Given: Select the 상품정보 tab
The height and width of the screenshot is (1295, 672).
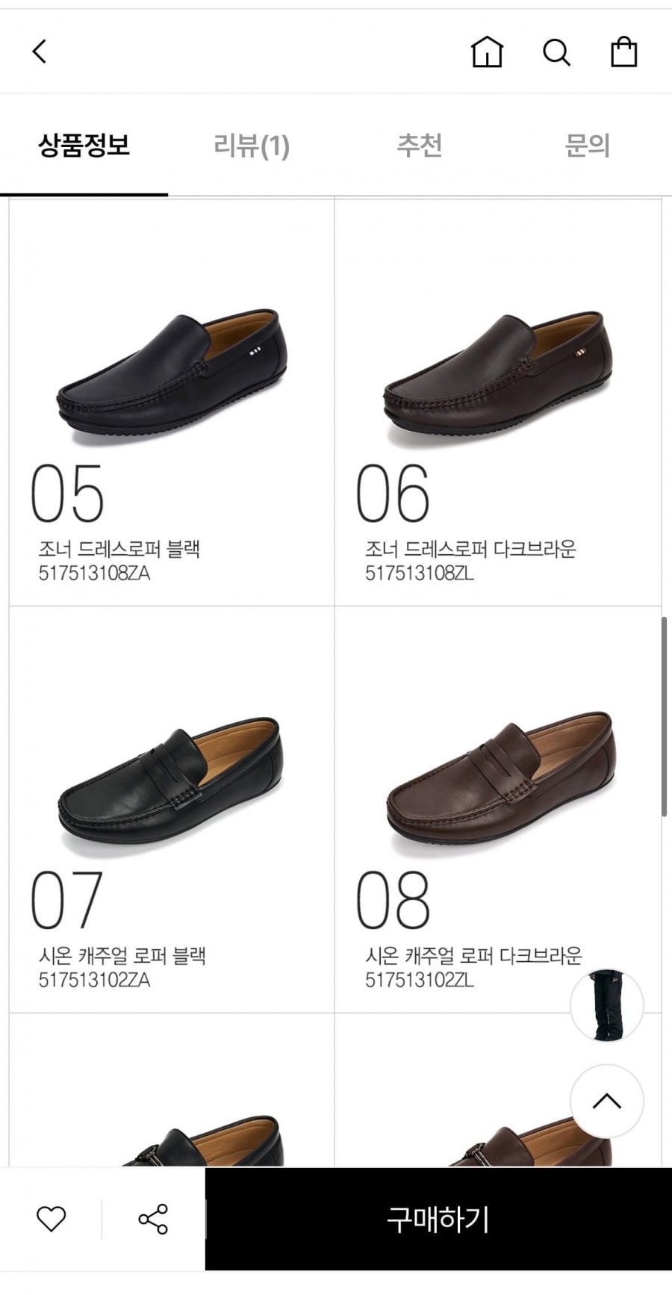Looking at the screenshot, I should pos(84,145).
